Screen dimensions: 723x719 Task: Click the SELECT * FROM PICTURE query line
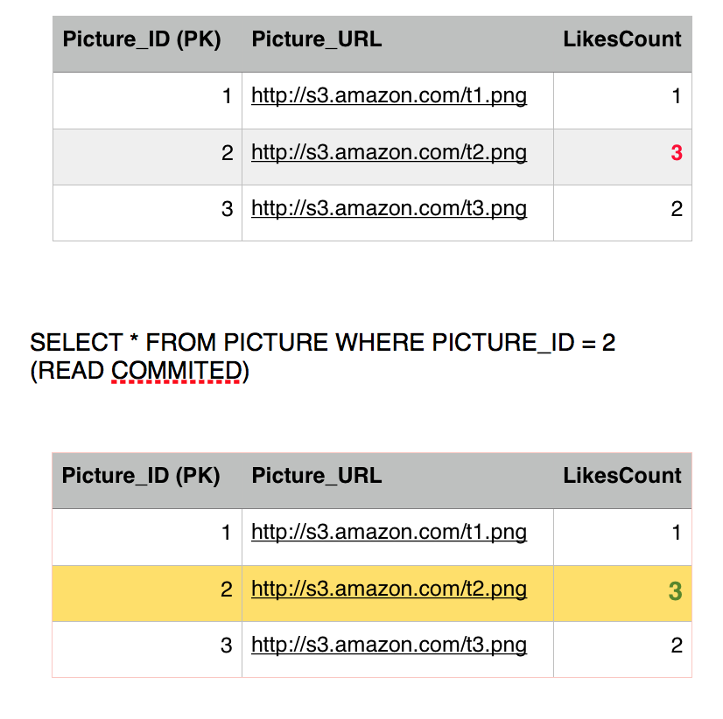pos(322,343)
